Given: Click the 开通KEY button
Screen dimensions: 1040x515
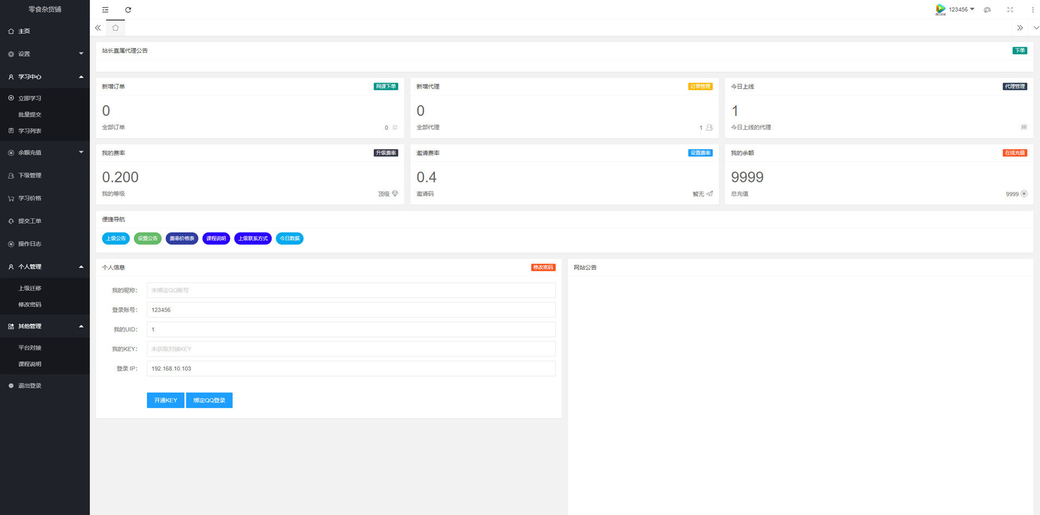Looking at the screenshot, I should [x=165, y=400].
